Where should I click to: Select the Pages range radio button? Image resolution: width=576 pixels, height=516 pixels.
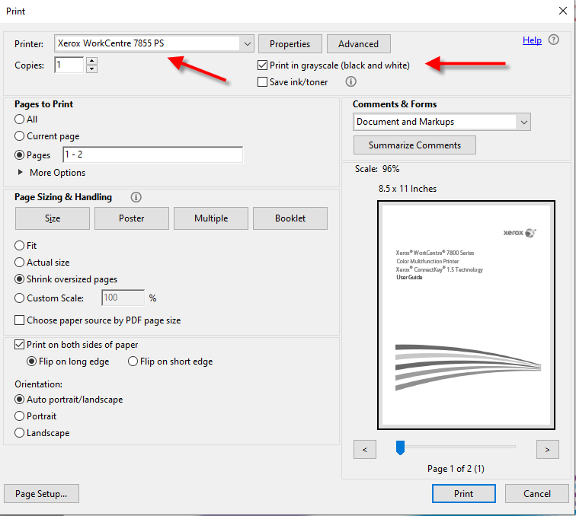click(20, 154)
